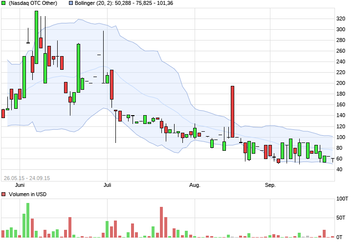Click the Volumen in USD label
The image size is (355, 242).
[x=27, y=194]
